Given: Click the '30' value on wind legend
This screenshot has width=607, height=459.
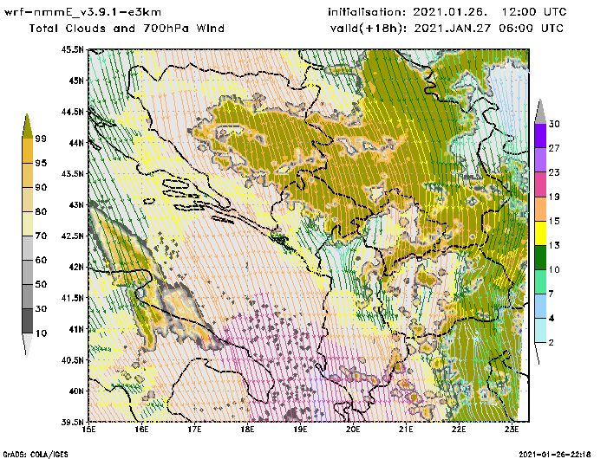Looking at the screenshot, I should 554,124.
